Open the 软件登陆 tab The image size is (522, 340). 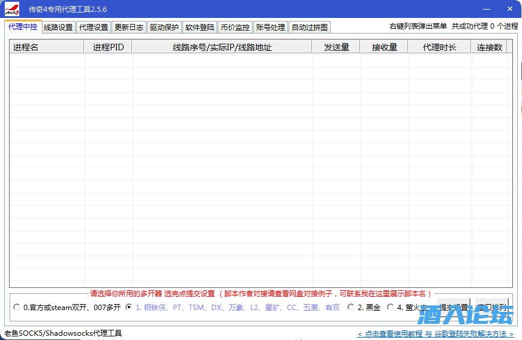pyautogui.click(x=199, y=28)
